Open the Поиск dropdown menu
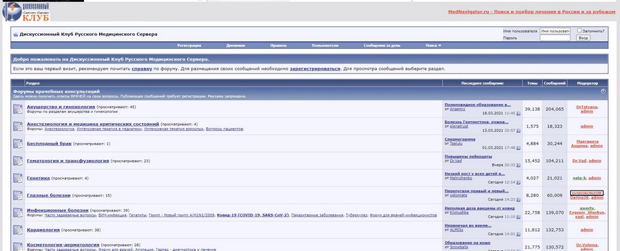The height and width of the screenshot is (251, 620). tap(433, 45)
